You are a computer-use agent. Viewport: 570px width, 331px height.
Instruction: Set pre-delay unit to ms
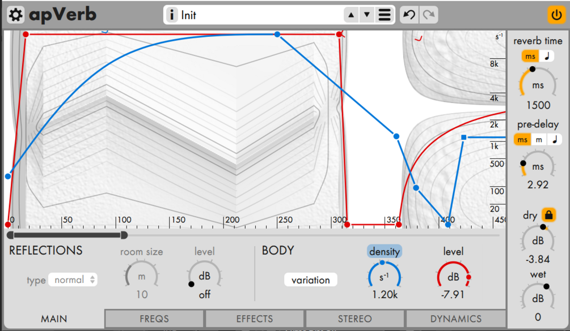coord(522,140)
